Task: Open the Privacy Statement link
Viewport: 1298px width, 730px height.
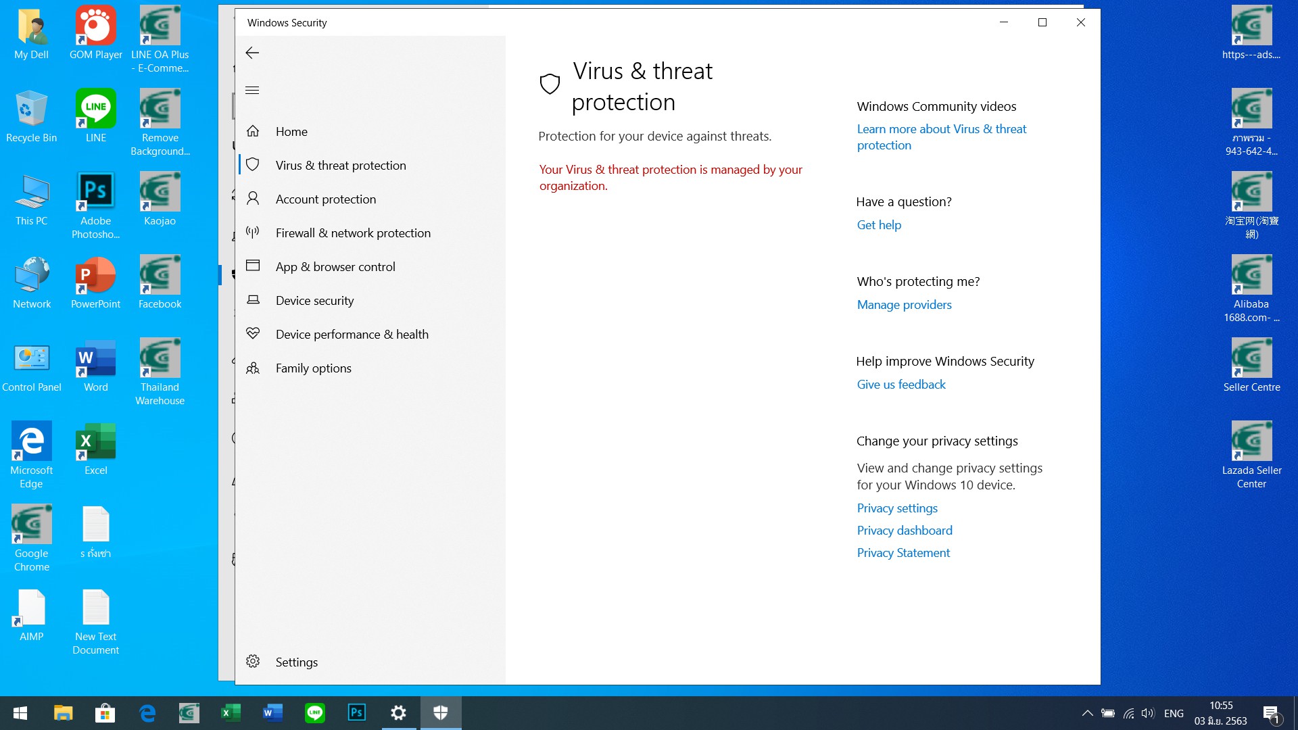Action: 903,553
